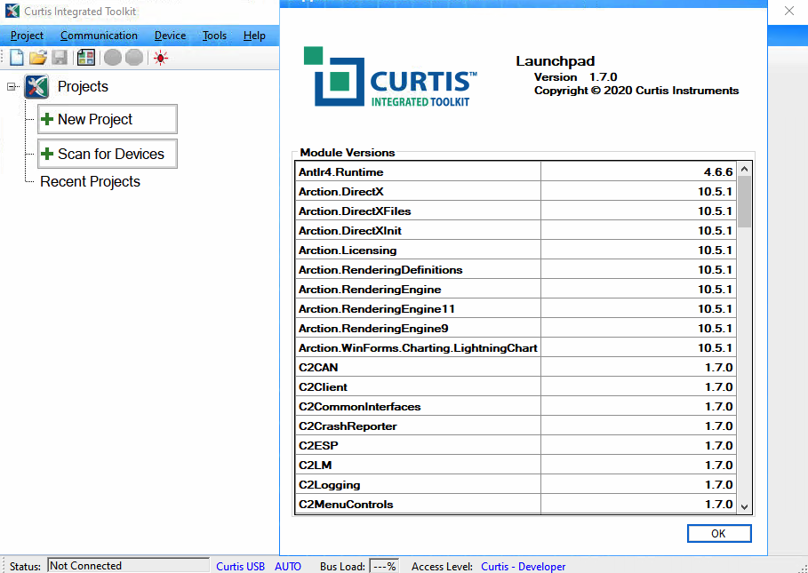Open the Device menu

click(170, 36)
